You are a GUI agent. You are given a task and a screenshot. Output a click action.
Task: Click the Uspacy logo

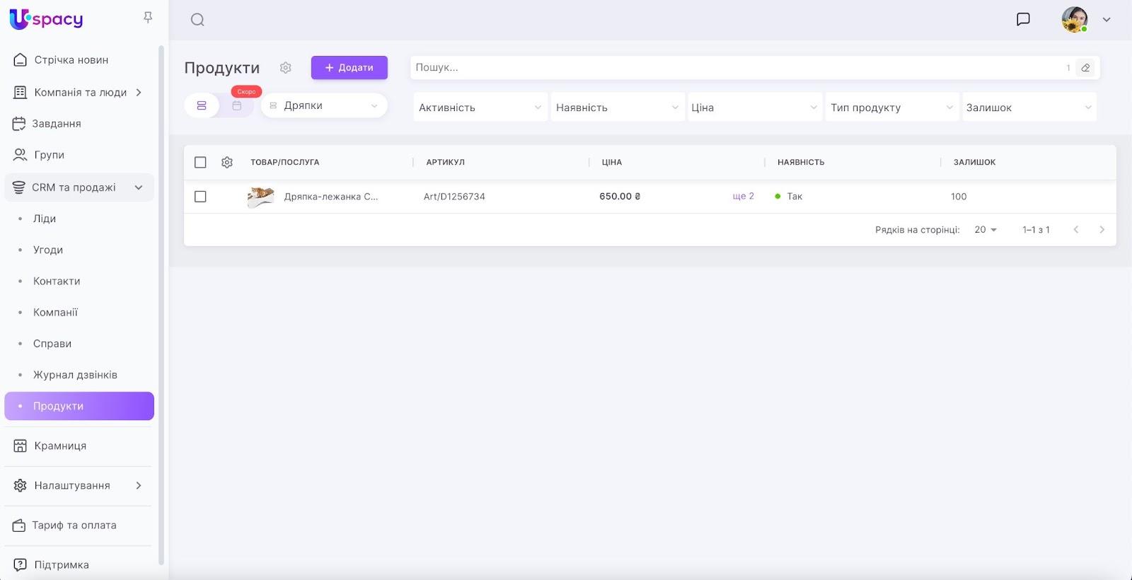(46, 19)
